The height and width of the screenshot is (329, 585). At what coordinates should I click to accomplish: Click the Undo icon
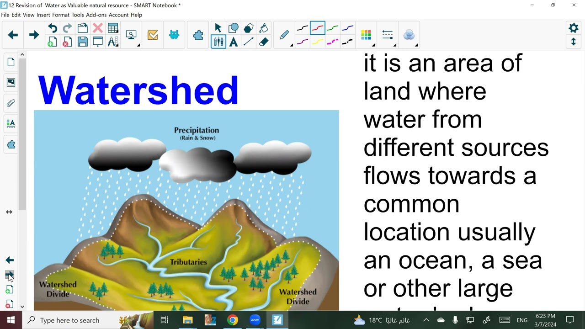(53, 28)
